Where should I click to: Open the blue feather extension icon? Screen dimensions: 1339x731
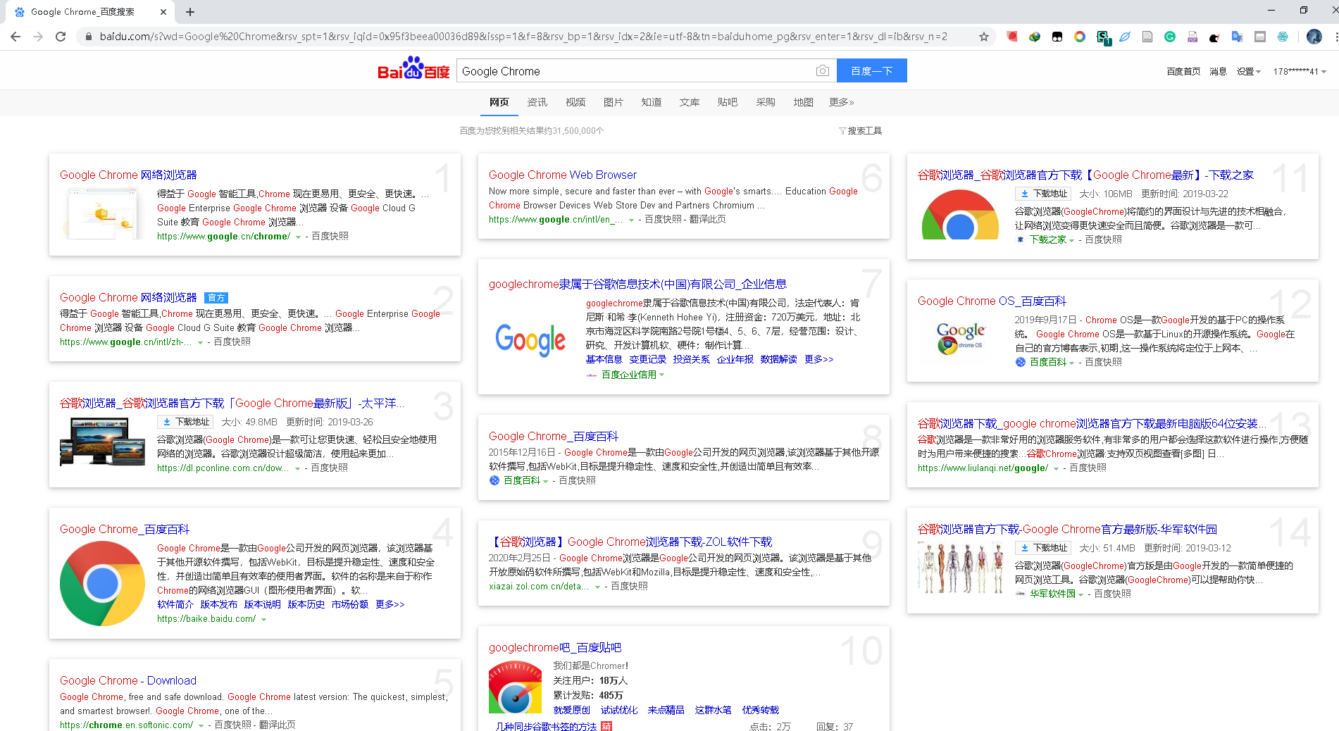(x=1125, y=37)
